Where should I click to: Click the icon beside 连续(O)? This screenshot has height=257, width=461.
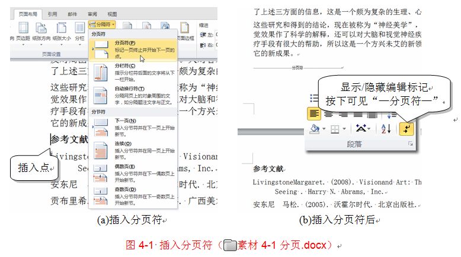[x=101, y=150]
